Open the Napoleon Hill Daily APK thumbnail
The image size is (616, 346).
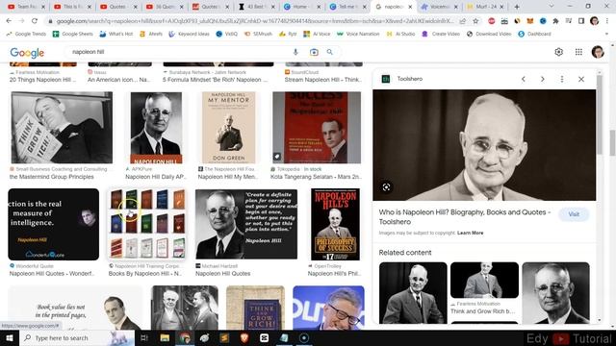click(x=156, y=128)
